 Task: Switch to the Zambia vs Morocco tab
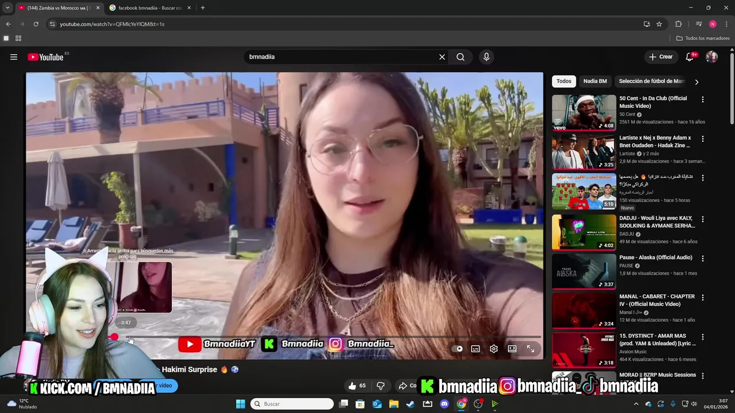[x=55, y=8]
